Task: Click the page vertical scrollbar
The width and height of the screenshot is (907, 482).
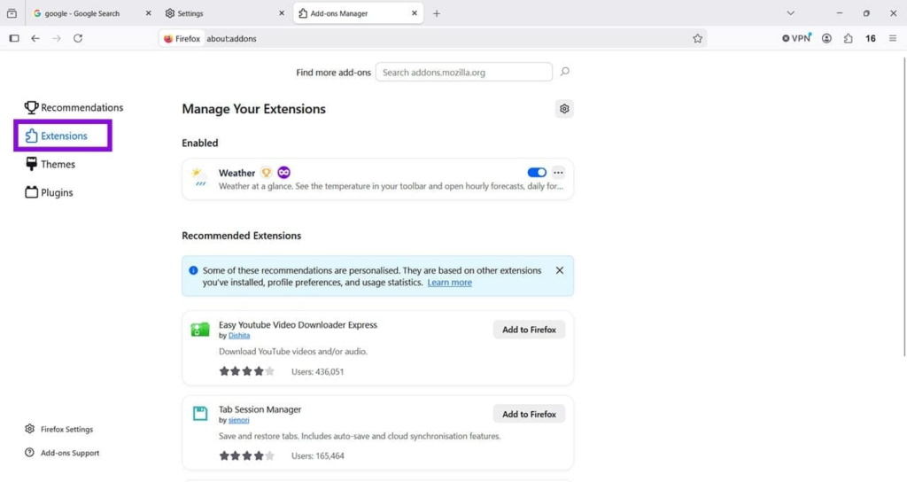Action: coord(903,208)
